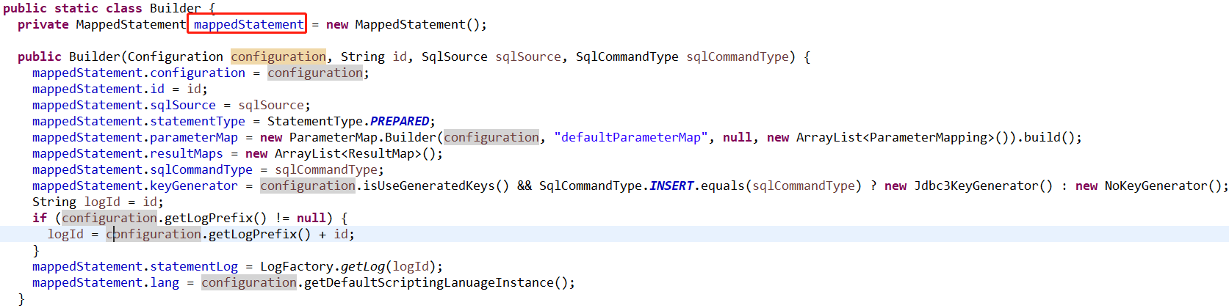The height and width of the screenshot is (308, 1229).
Task: Click 'mappedStatement.resultMaps' field reference
Action: pos(128,153)
